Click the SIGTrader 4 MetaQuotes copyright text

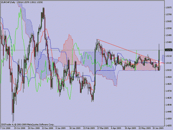(27, 124)
